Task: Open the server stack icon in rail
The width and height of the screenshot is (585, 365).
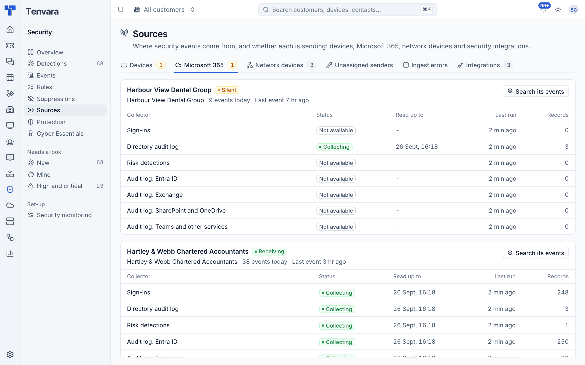Action: (10, 221)
